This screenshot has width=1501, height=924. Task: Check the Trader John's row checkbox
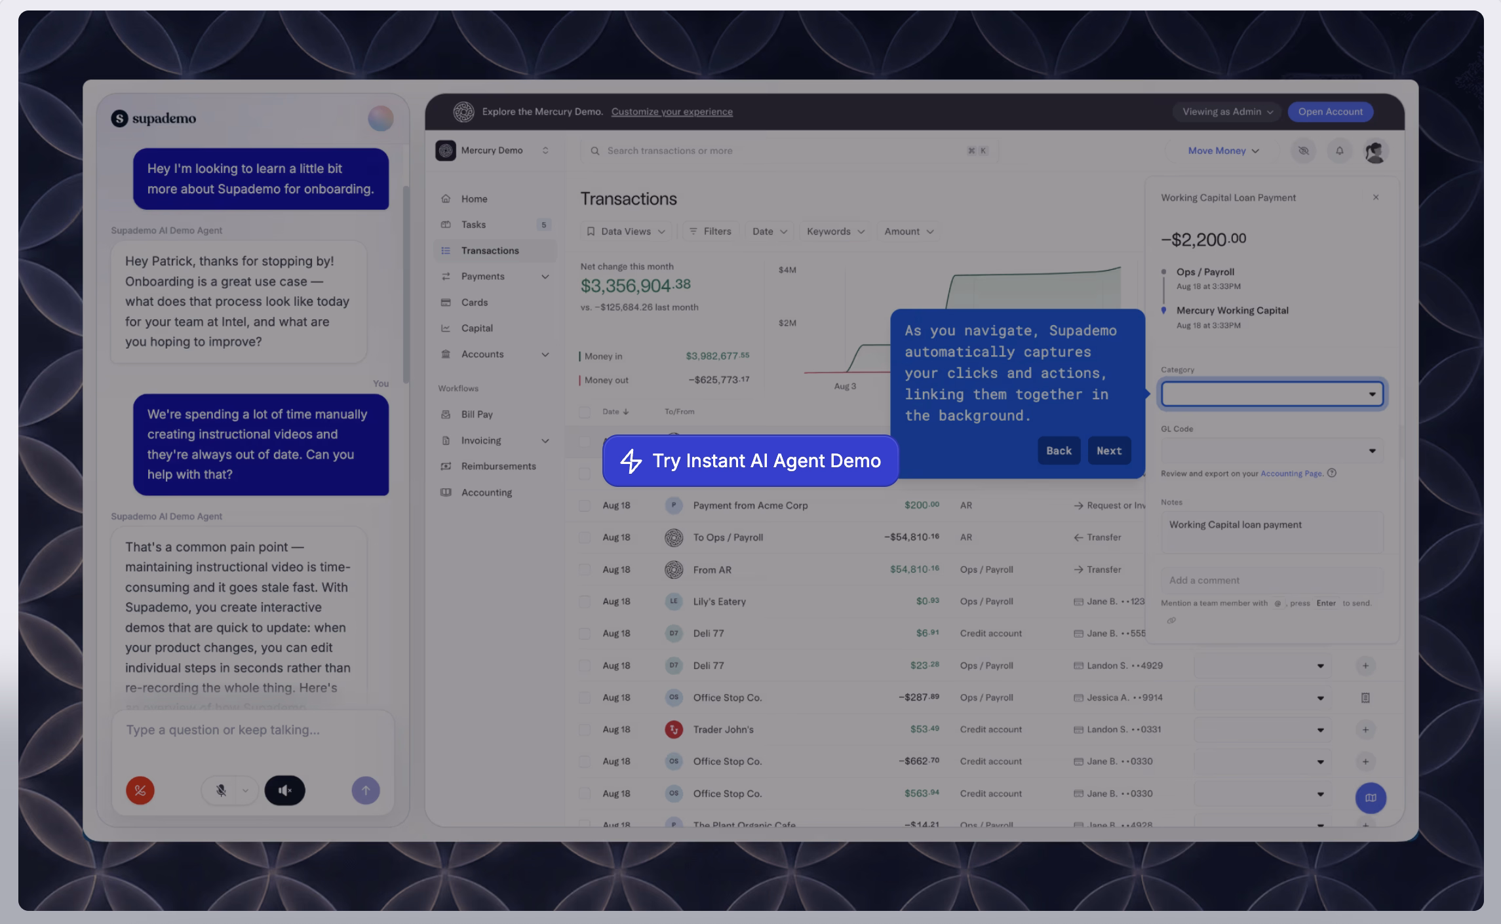coord(584,729)
